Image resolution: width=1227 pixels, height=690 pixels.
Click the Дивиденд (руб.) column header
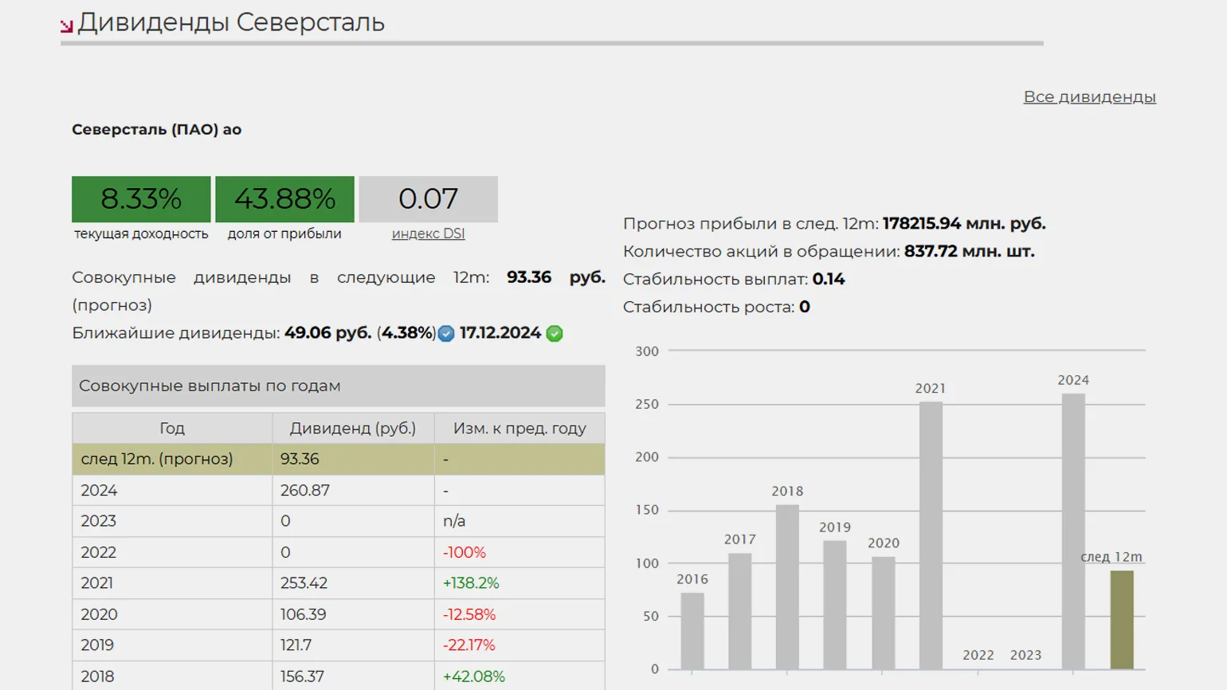coord(352,429)
